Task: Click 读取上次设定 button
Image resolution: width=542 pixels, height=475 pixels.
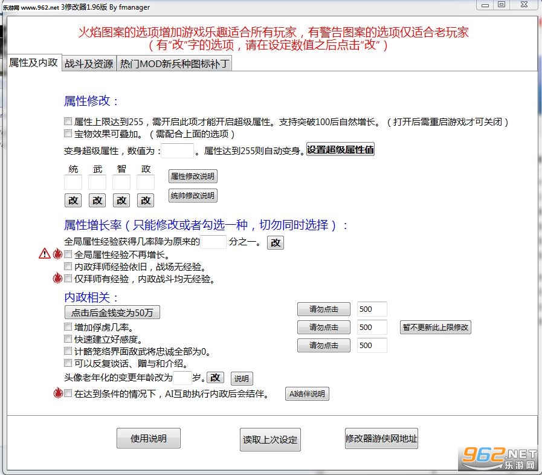Action: click(270, 440)
